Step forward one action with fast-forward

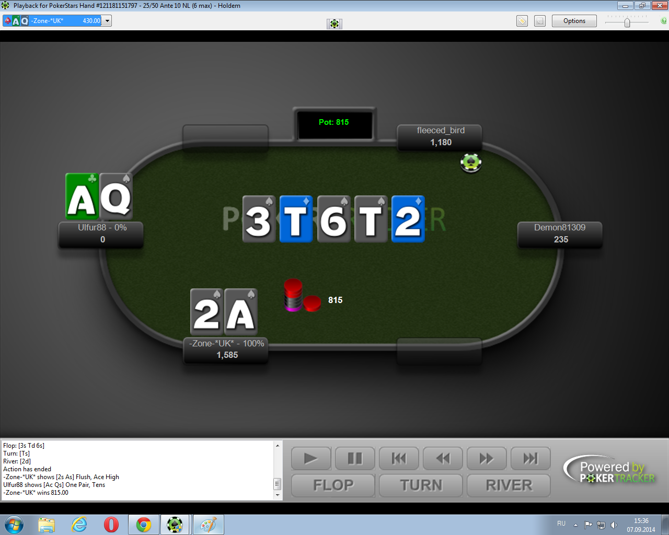(x=487, y=459)
